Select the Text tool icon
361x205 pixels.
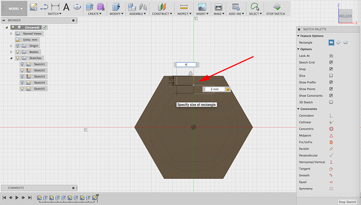click(66, 7)
